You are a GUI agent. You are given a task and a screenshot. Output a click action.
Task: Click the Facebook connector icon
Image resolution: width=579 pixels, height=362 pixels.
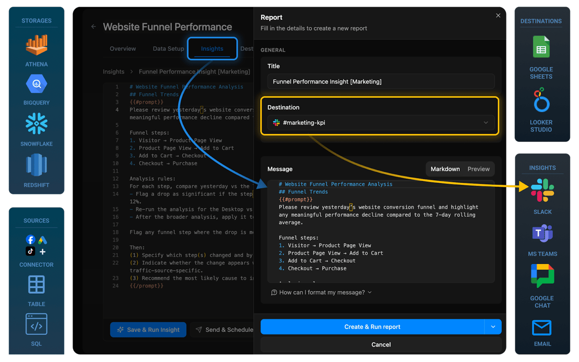31,240
